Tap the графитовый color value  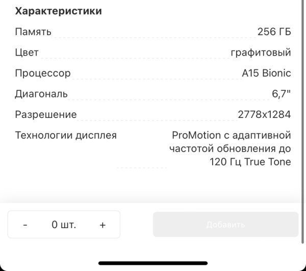[261, 53]
